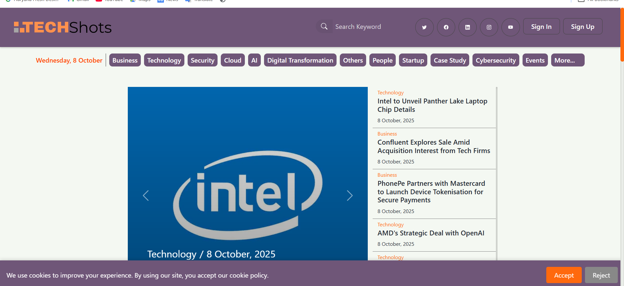Click the Sign Up button
Viewport: 624px width, 286px height.
583,27
